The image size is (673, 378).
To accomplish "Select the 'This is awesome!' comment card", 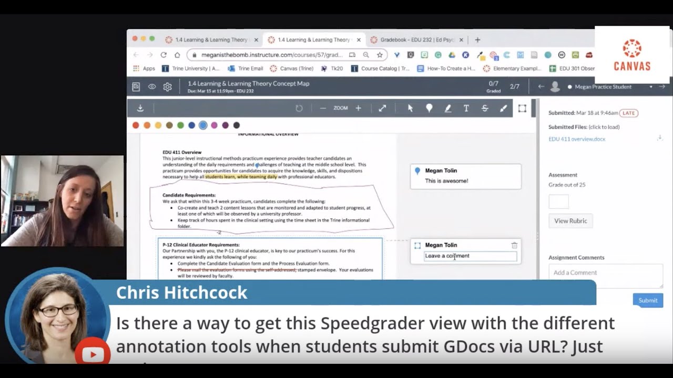I will click(x=466, y=176).
